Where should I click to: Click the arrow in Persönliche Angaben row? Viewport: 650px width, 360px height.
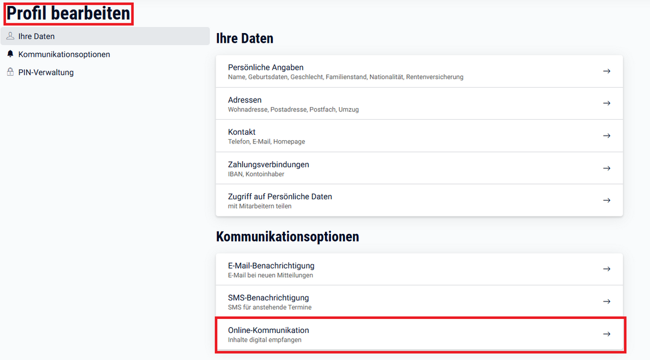[x=607, y=71]
